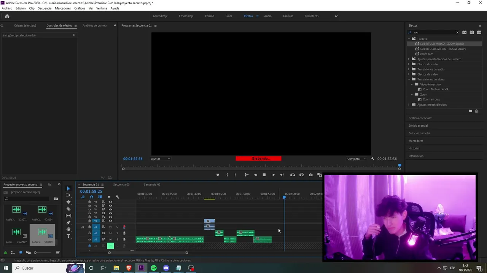Switch Project panel to Icon View
Image resolution: width=487 pixels, height=273 pixels.
[x=21, y=253]
